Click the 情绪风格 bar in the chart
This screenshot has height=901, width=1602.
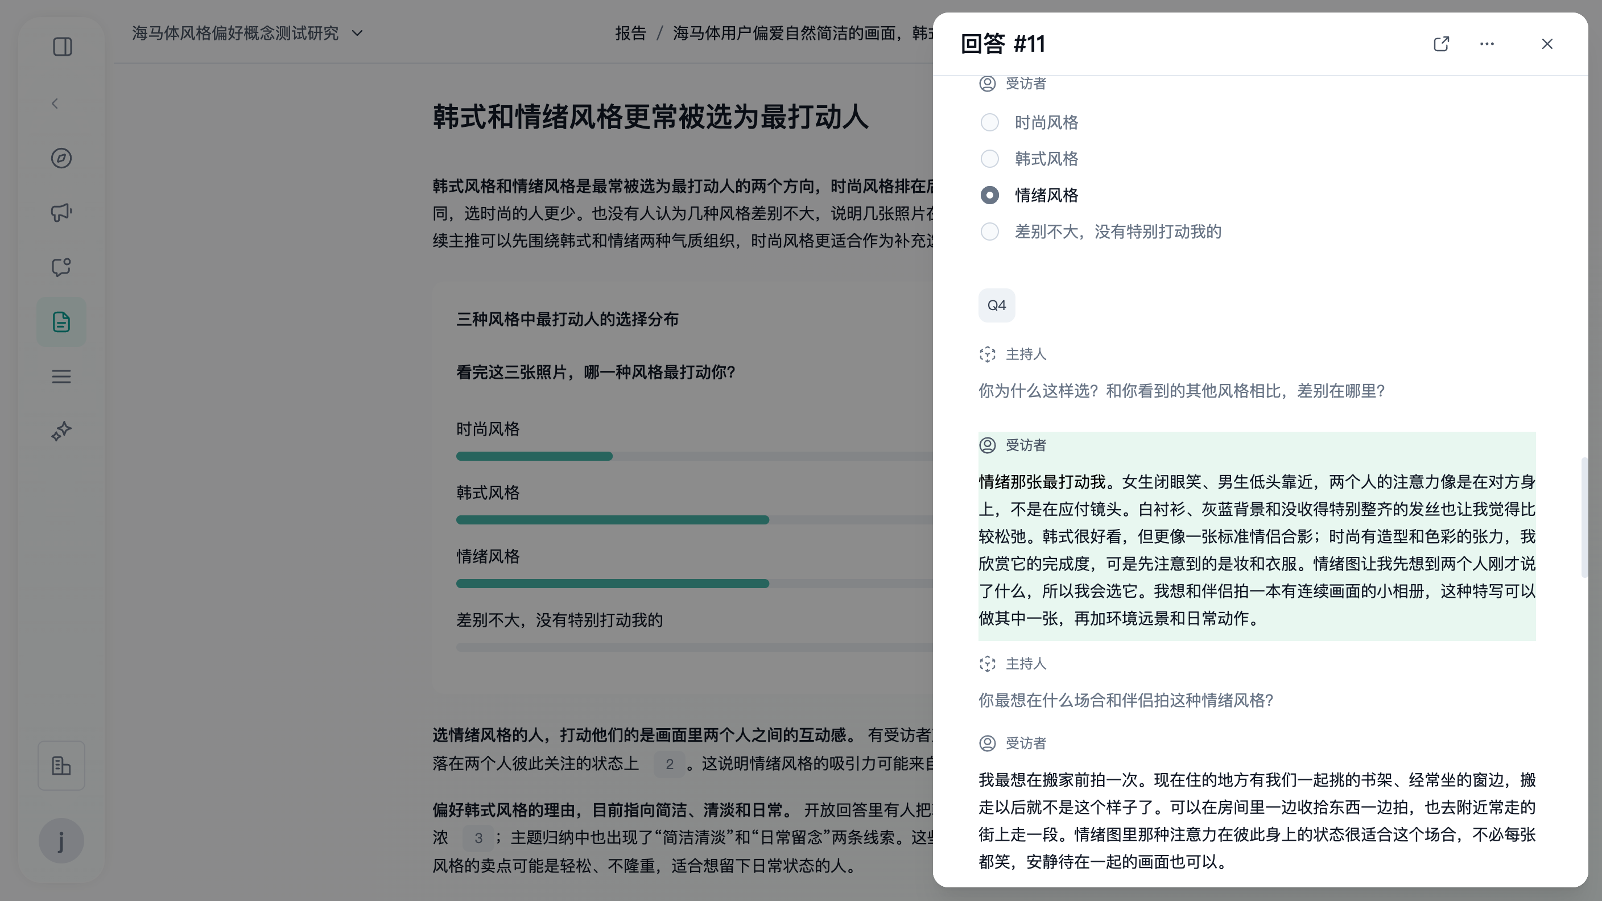pos(613,583)
